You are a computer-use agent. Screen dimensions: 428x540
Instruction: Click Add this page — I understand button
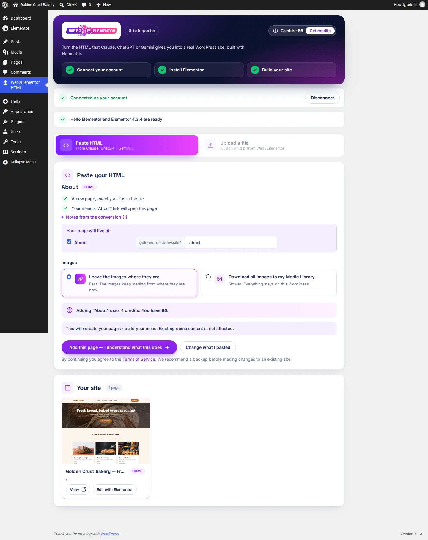(119, 347)
